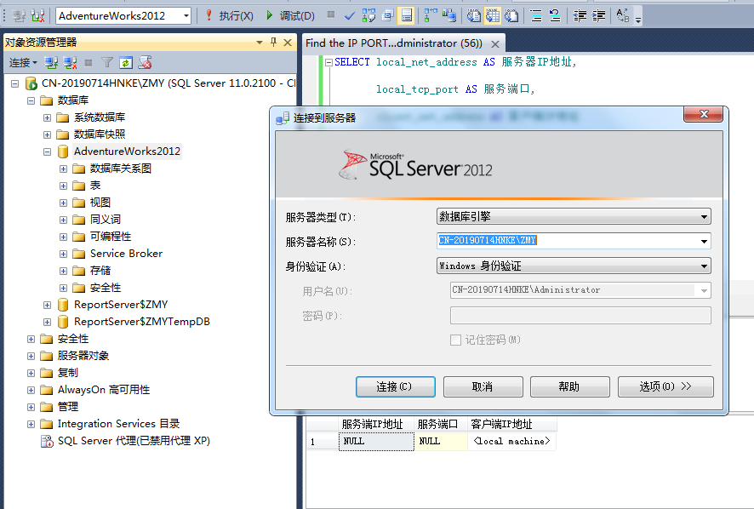Open the AdventureWorks2012 database selector in toolbar

[123, 15]
